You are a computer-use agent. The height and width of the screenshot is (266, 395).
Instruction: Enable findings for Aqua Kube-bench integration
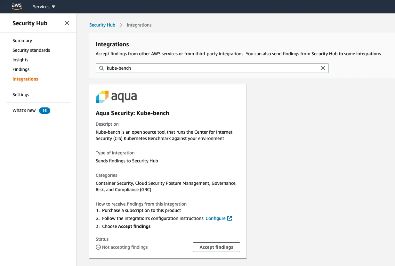(x=216, y=247)
